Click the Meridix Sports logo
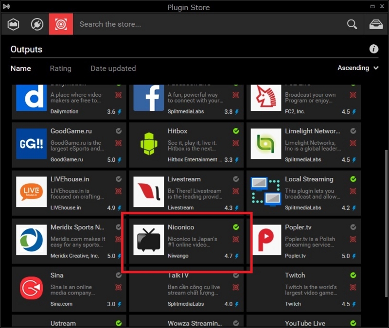This screenshot has height=328, width=389. (31, 240)
